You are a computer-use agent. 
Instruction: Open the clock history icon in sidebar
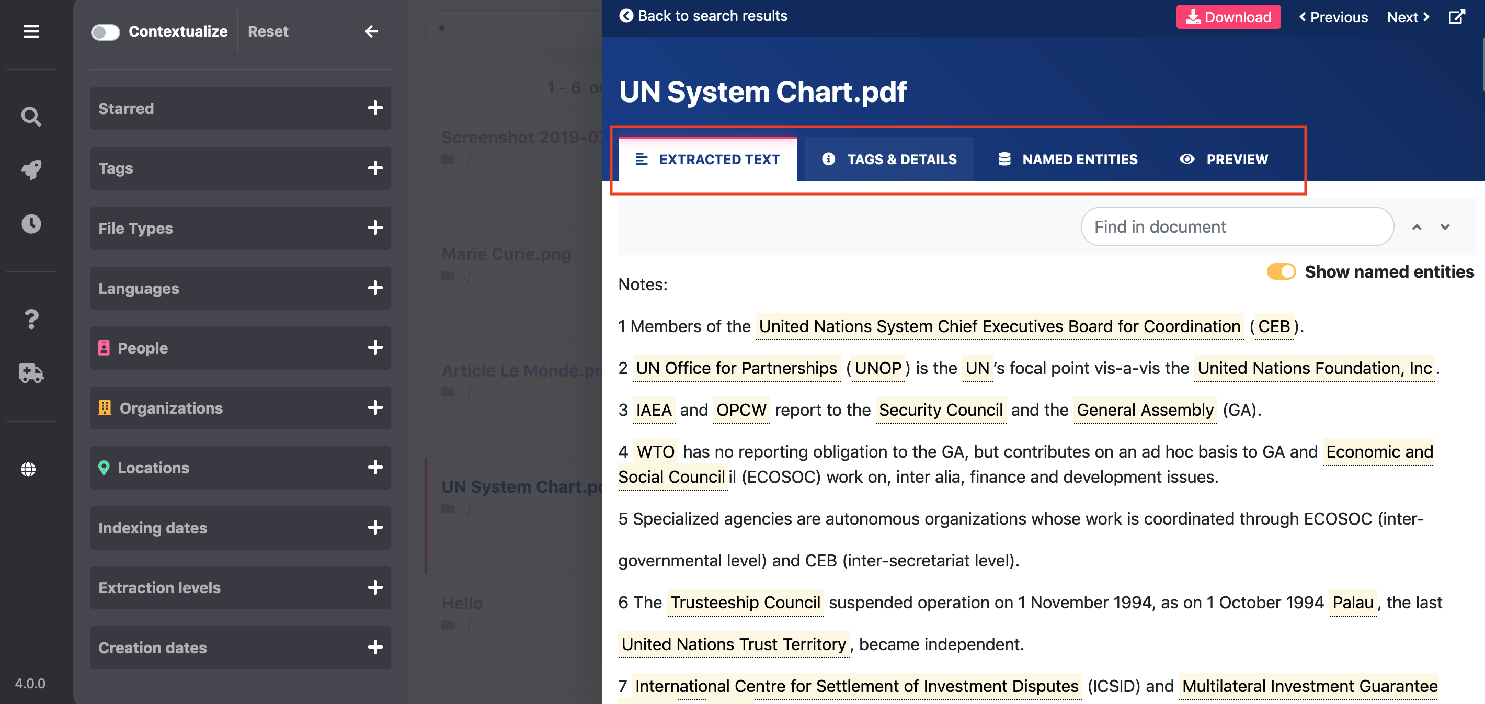click(31, 224)
